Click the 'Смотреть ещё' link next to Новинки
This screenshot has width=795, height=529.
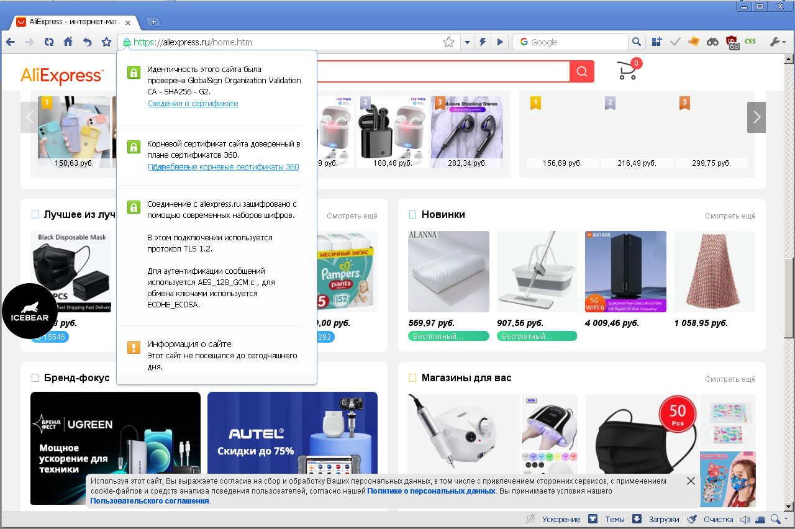(x=730, y=216)
